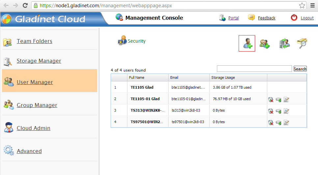Image resolution: width=318 pixels, height=175 pixels.
Task: Open Group Manager section
Action: pyautogui.click(x=37, y=105)
